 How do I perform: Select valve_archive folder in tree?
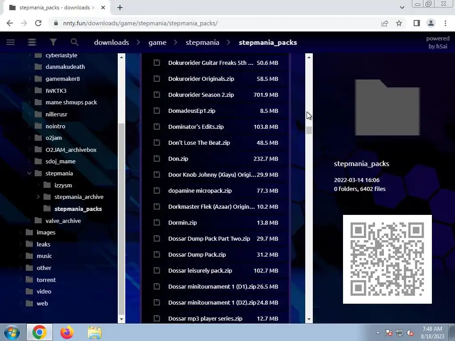click(x=63, y=221)
